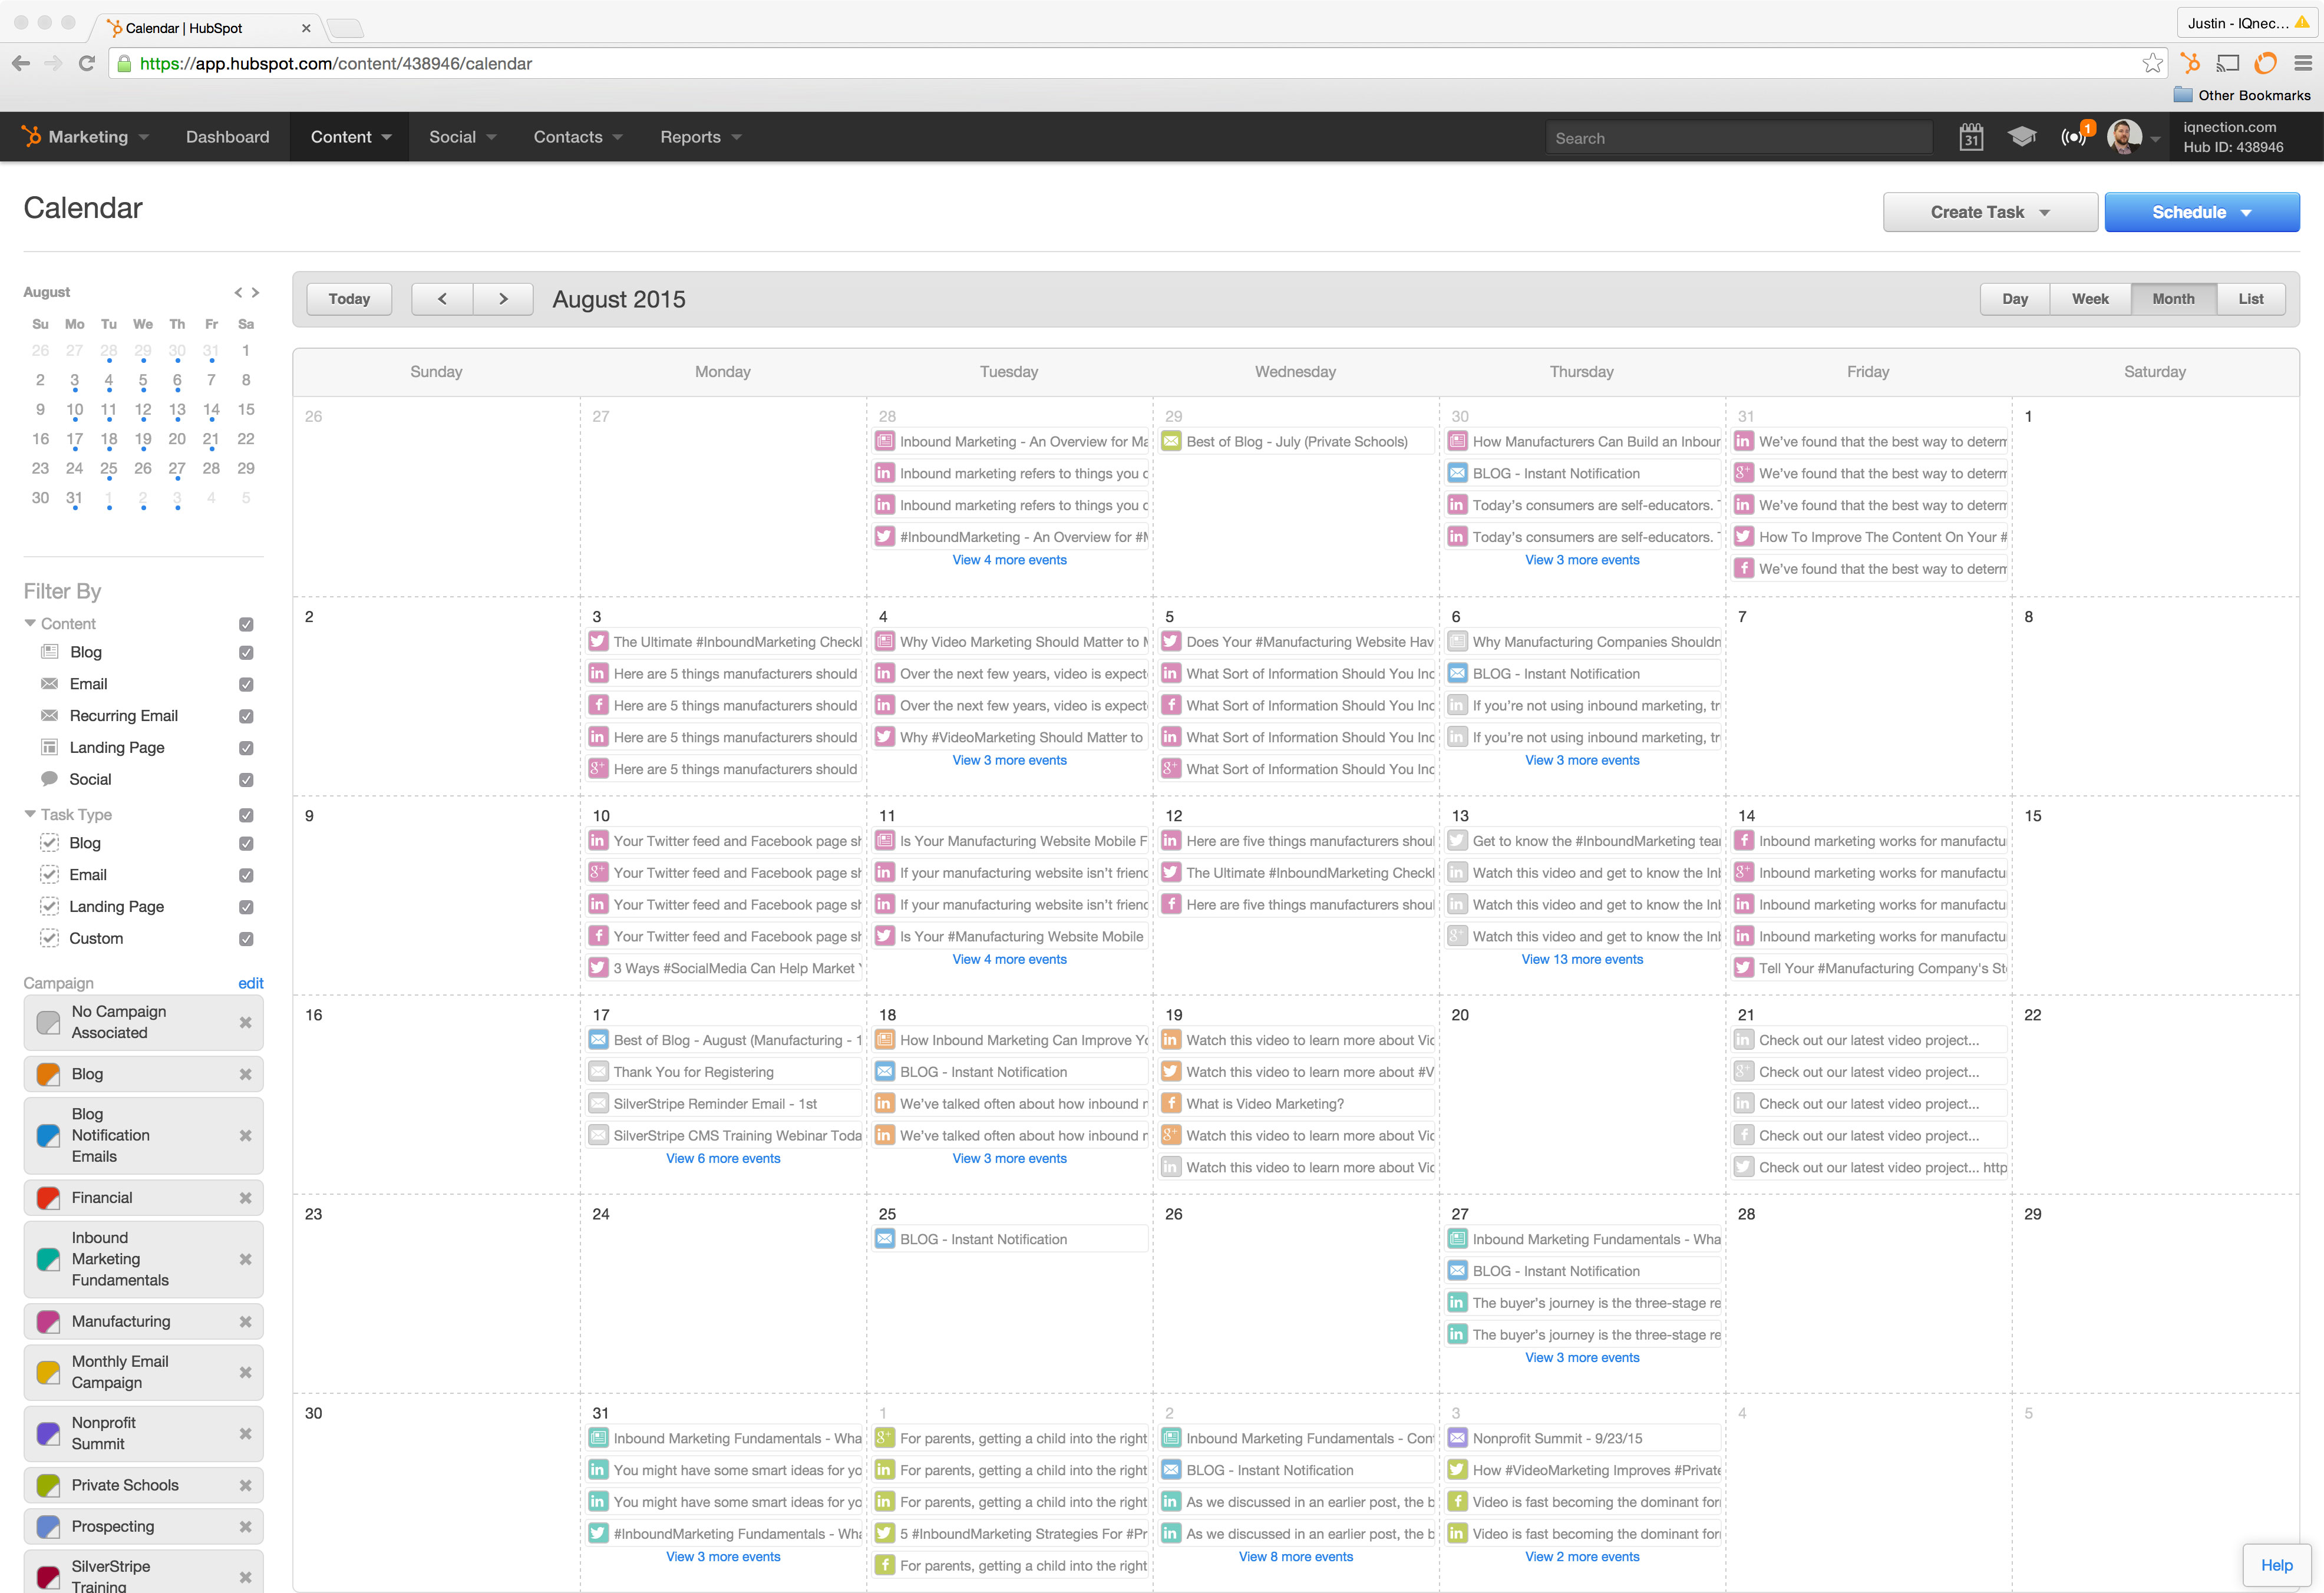Click View 4 more events on August 11
2324x1593 pixels.
point(1008,959)
